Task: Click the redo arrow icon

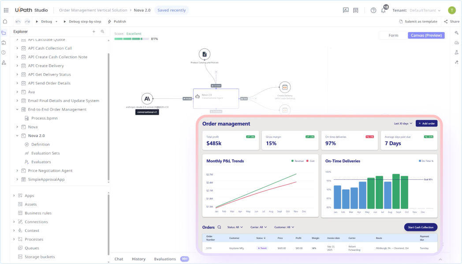Action: point(27,22)
